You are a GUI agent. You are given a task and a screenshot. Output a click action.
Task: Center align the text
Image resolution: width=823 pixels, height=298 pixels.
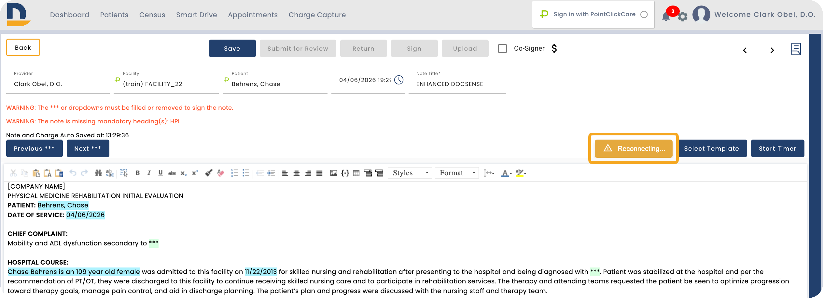[x=297, y=173]
